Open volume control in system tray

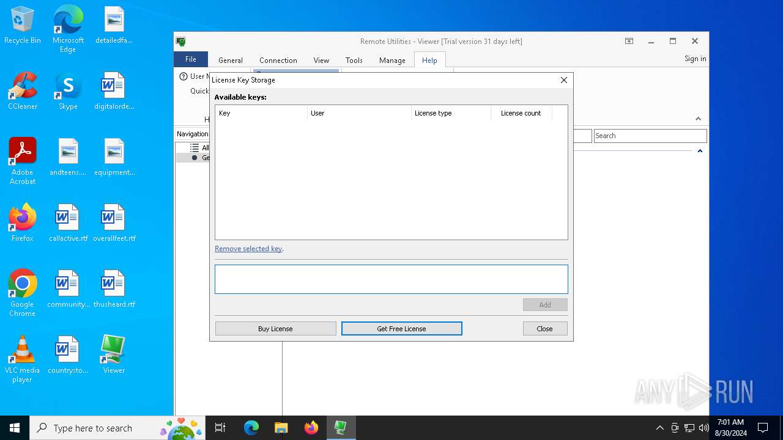coord(704,428)
